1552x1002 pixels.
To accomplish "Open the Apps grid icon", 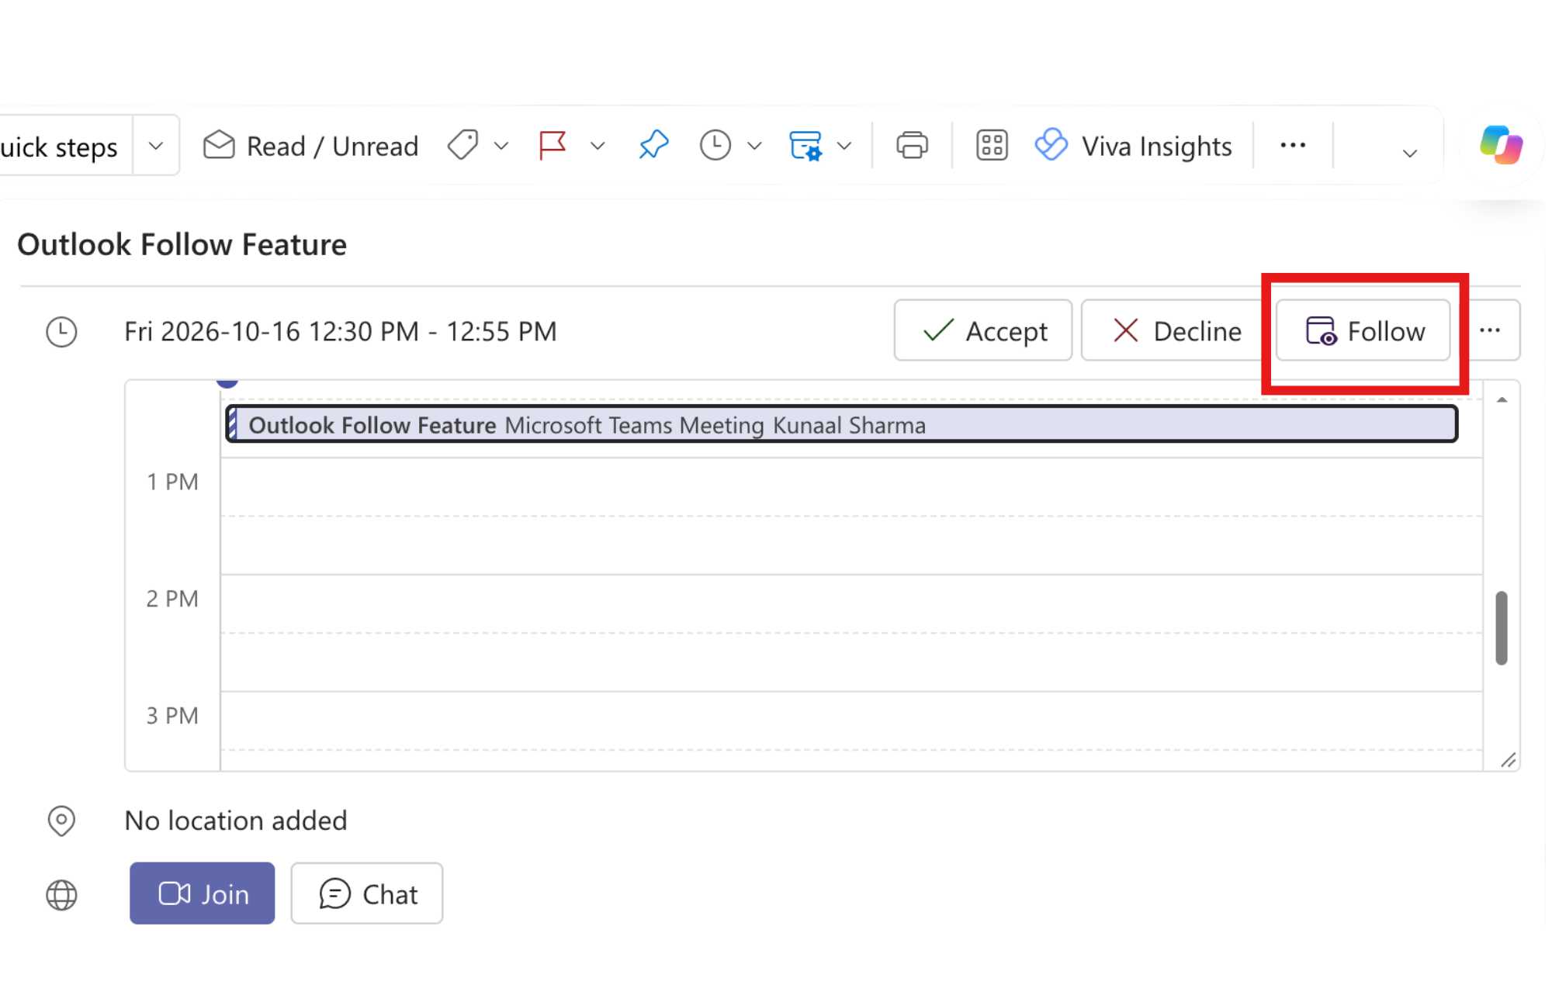I will point(992,145).
